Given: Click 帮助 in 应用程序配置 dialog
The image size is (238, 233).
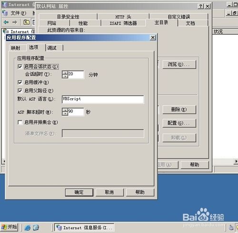Looking at the screenshot, I should [x=140, y=192].
